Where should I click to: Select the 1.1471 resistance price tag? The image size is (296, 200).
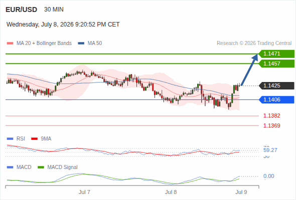pos(276,54)
